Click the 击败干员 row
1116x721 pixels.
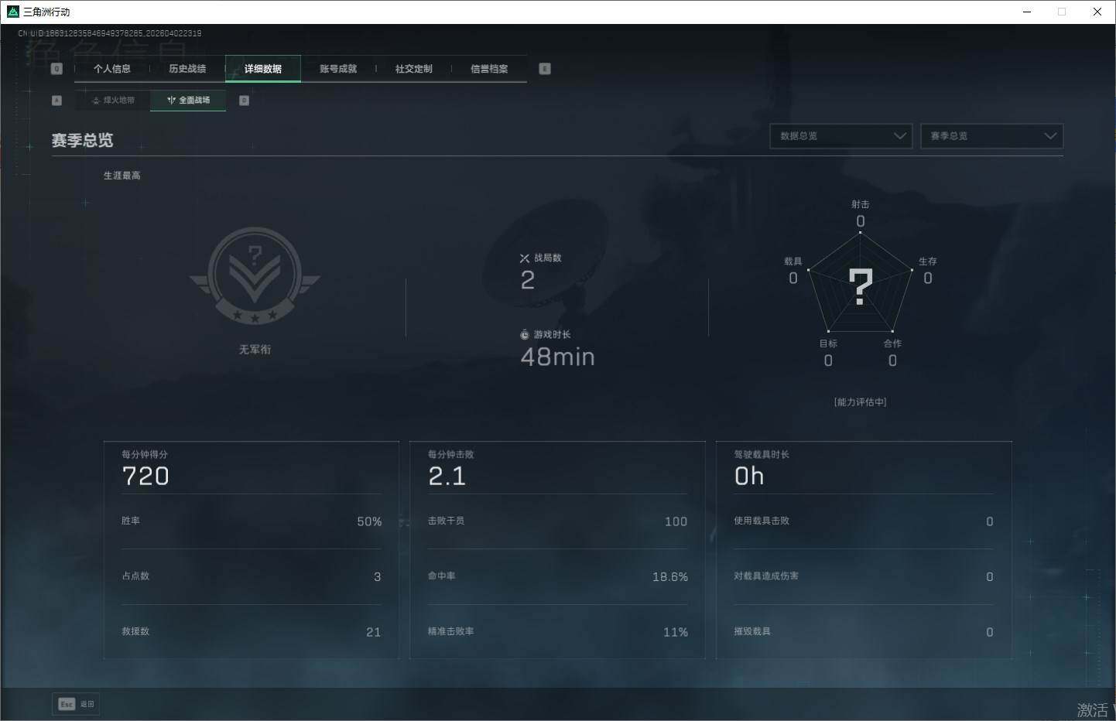557,521
